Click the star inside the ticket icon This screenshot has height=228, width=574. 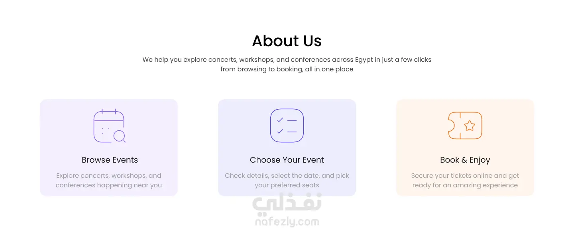(470, 126)
